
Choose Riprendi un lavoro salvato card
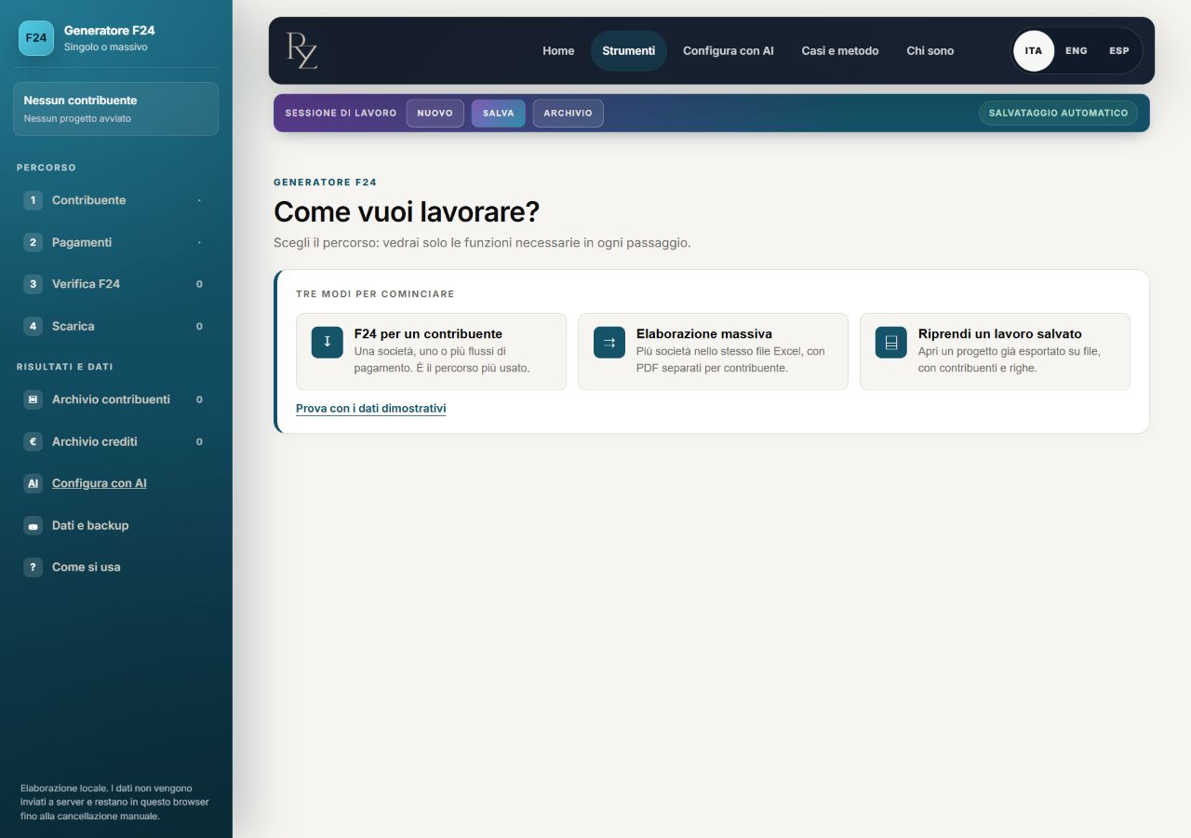(995, 351)
